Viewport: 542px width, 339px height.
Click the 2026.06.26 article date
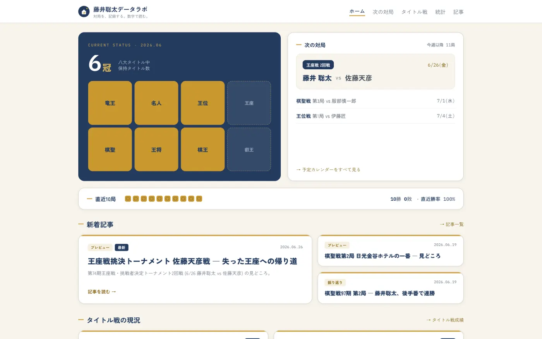(x=292, y=247)
